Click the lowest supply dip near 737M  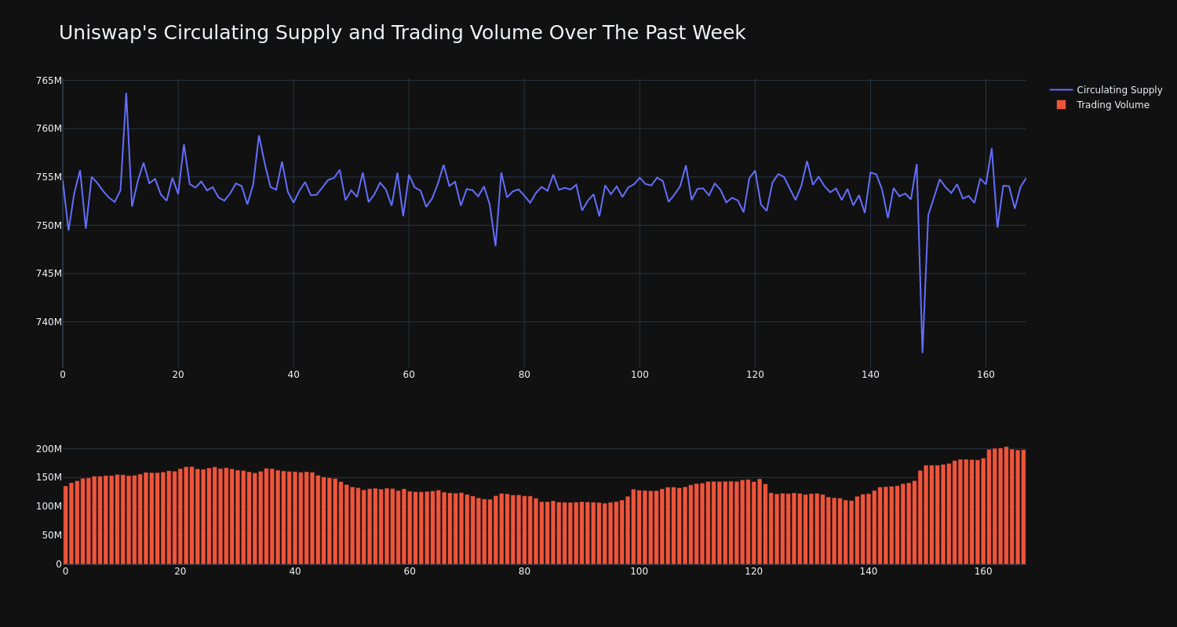pos(922,352)
